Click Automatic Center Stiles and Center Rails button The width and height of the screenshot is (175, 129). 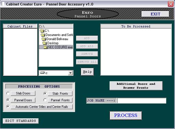coord(42,107)
